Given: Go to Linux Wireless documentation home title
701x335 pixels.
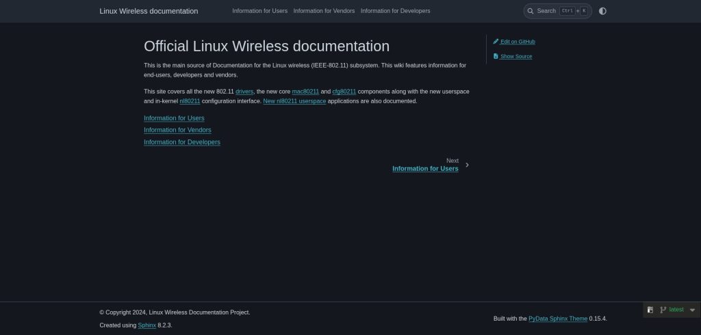Looking at the screenshot, I should (x=149, y=11).
